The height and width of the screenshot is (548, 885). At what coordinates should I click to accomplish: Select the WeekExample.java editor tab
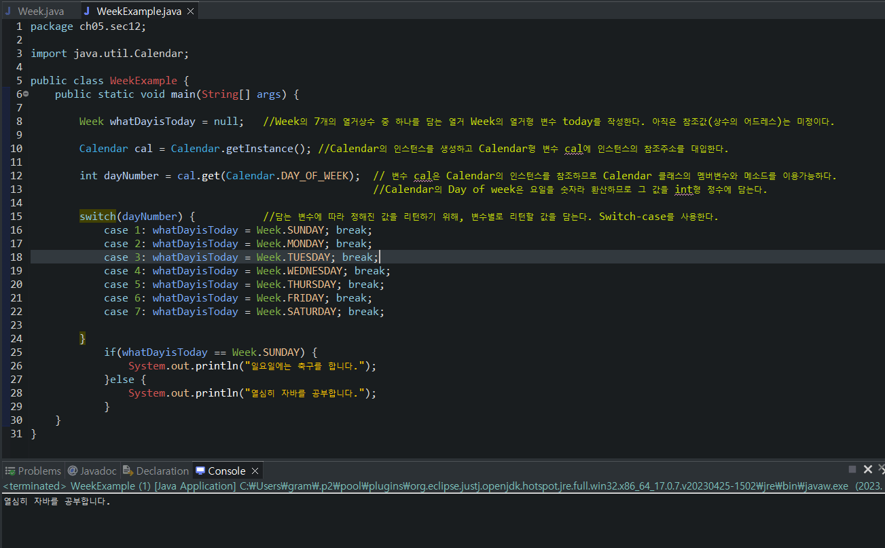click(x=139, y=11)
